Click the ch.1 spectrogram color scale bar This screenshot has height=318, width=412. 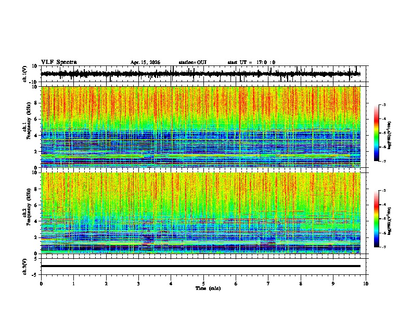(x=376, y=133)
